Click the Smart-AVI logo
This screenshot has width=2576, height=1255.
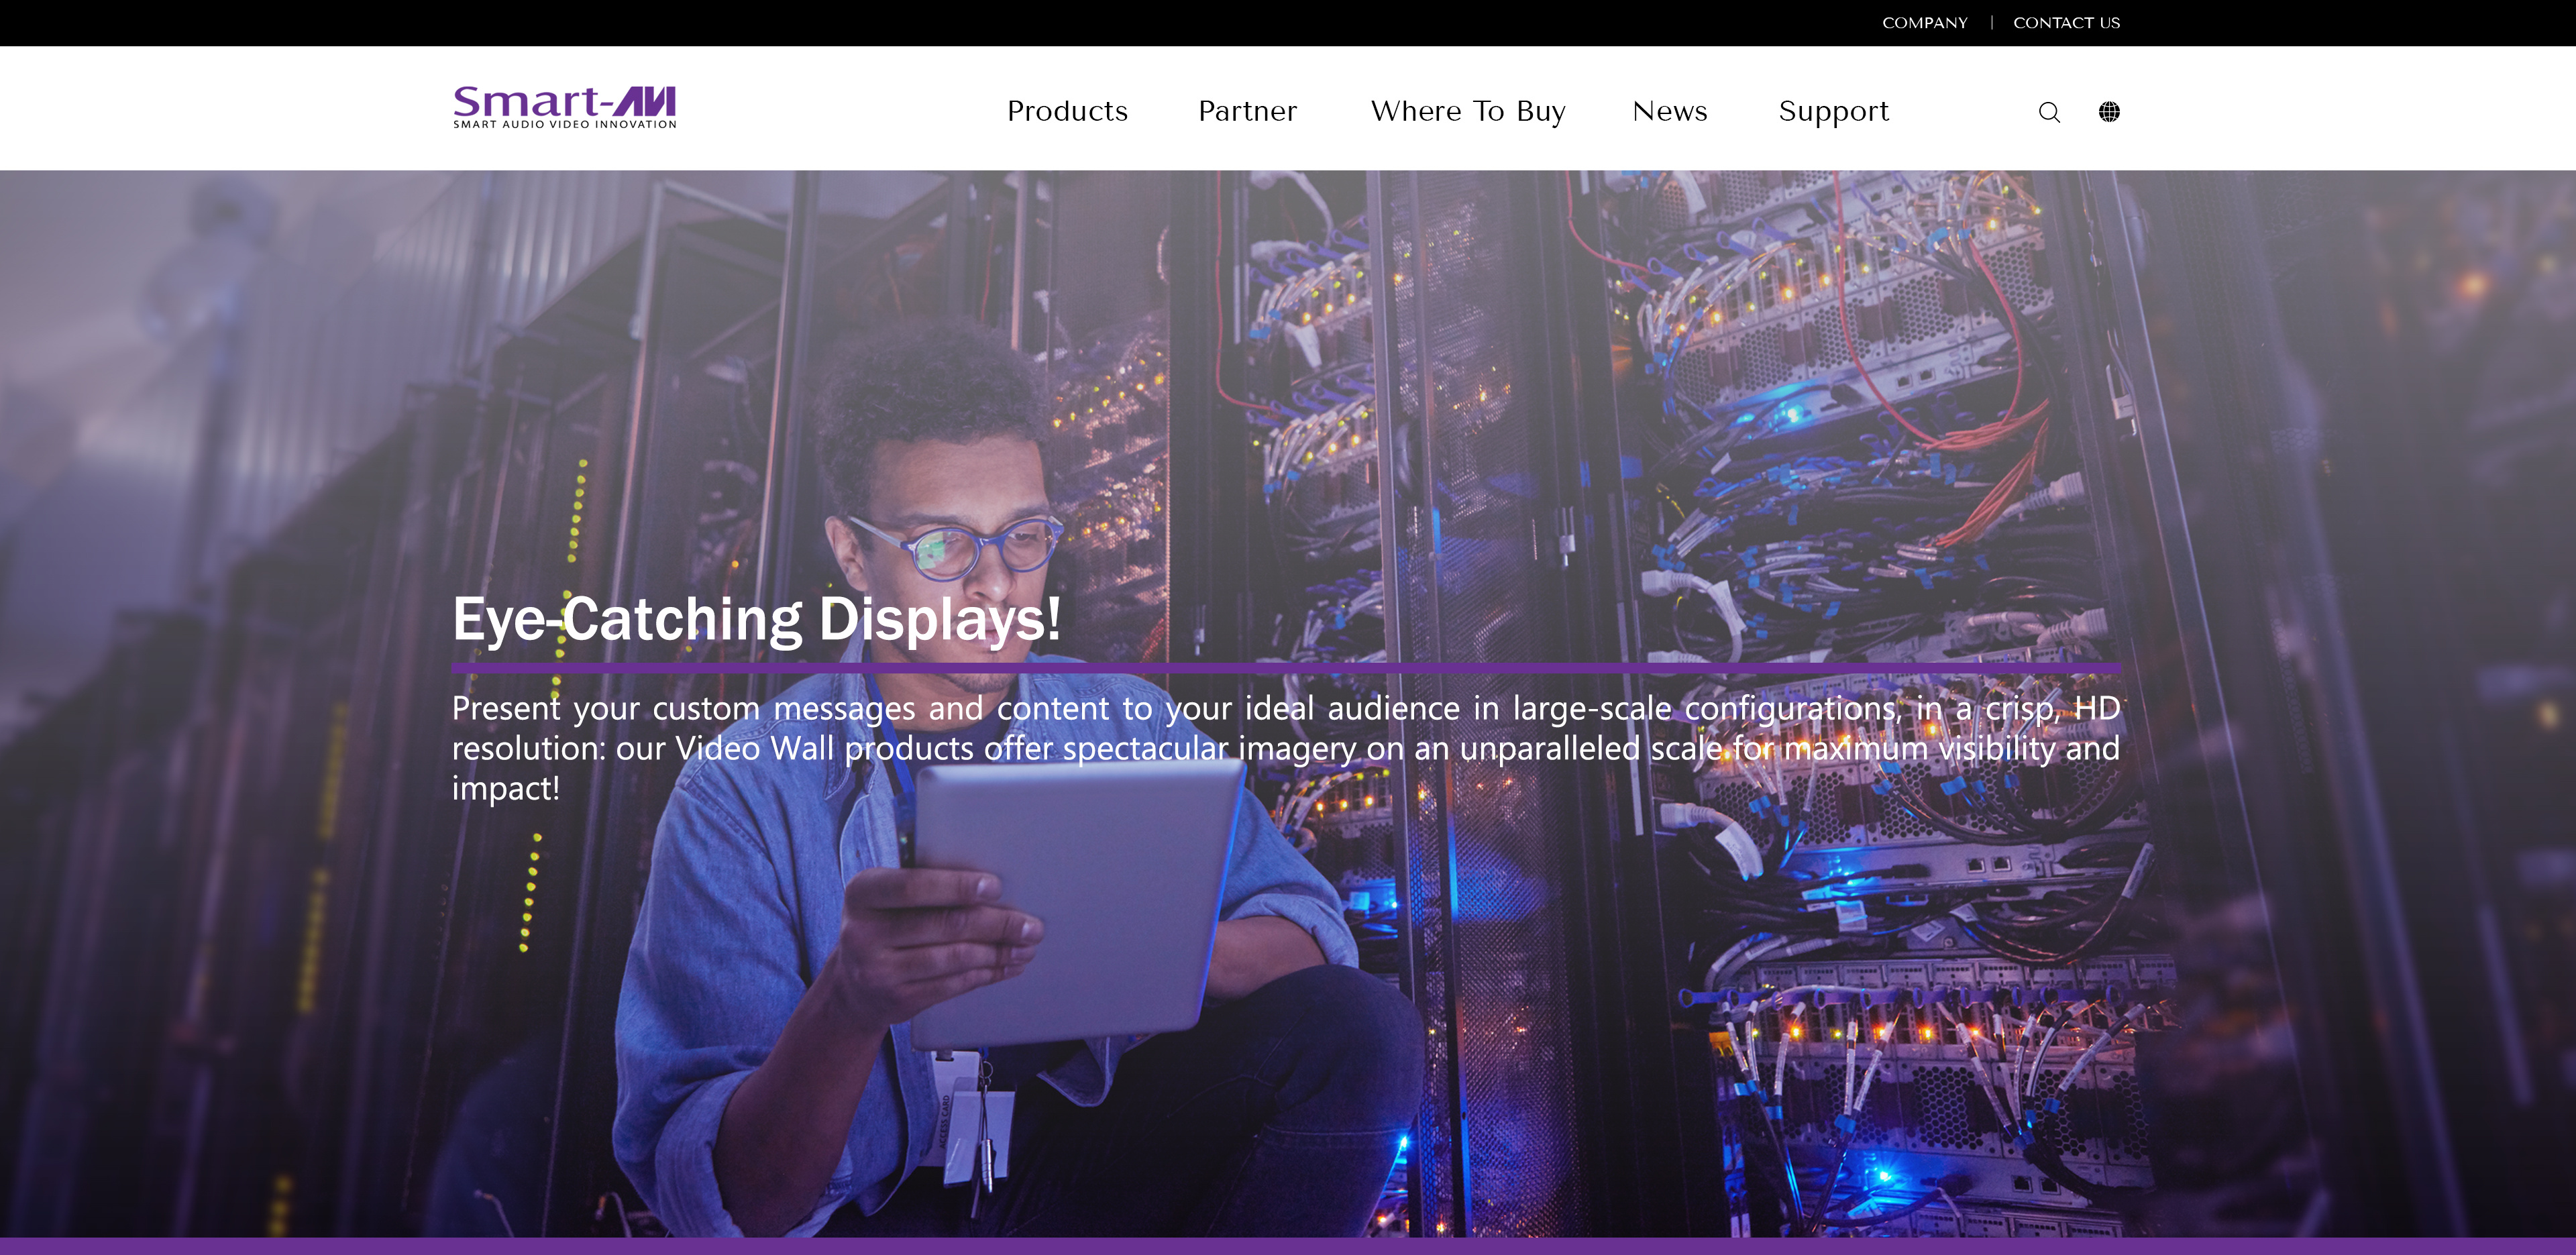pyautogui.click(x=564, y=102)
